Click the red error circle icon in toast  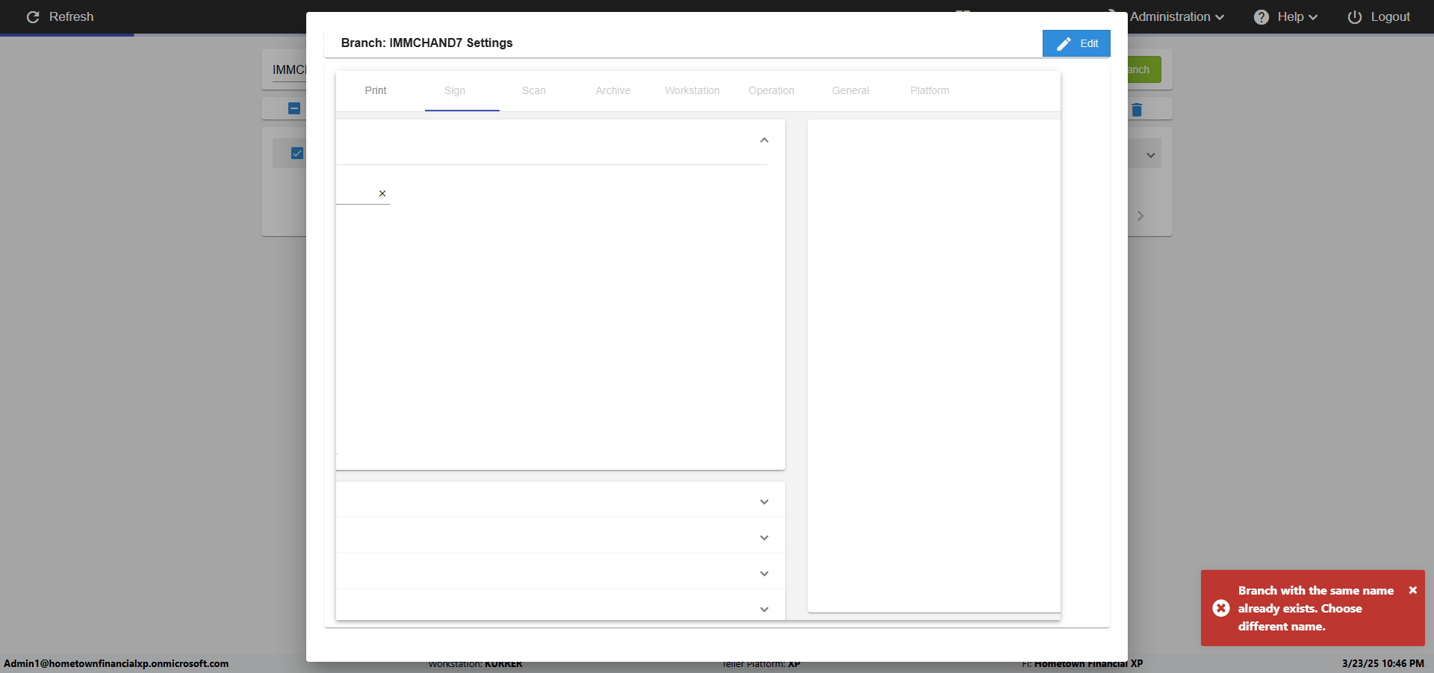(1221, 608)
